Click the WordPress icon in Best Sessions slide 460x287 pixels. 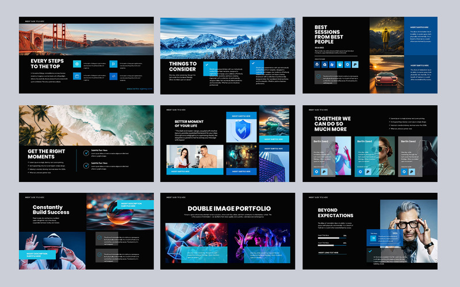coord(317,65)
